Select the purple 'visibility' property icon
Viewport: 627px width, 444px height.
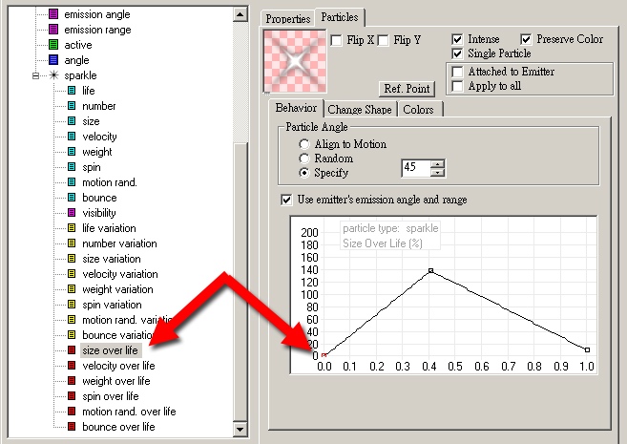click(x=72, y=213)
